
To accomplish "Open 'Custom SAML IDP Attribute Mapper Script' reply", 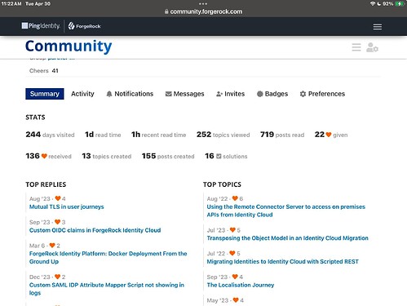I will pyautogui.click(x=107, y=289).
